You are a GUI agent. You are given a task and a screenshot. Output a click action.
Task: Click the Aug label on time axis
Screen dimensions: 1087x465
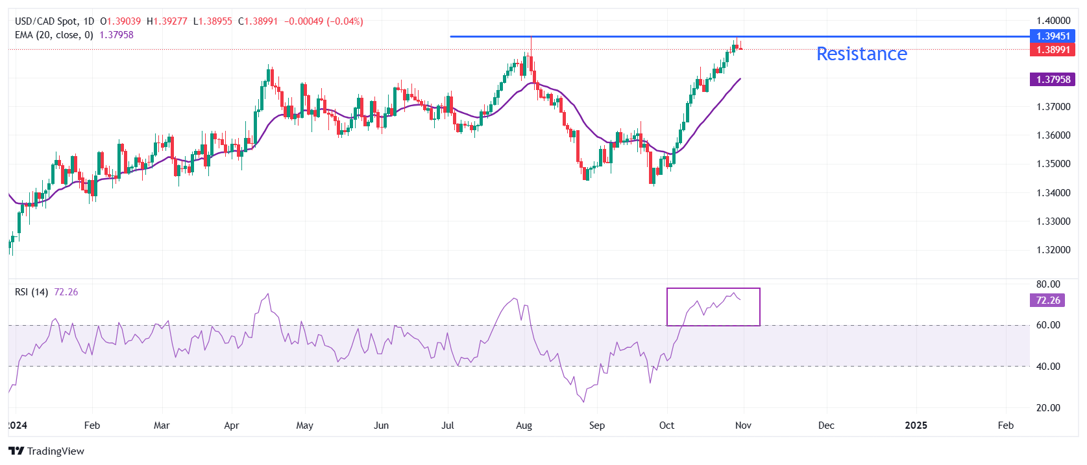(524, 425)
